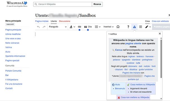Switch to Crea con wikitesto tab
This screenshot has height=101, width=170.
click(160, 21)
